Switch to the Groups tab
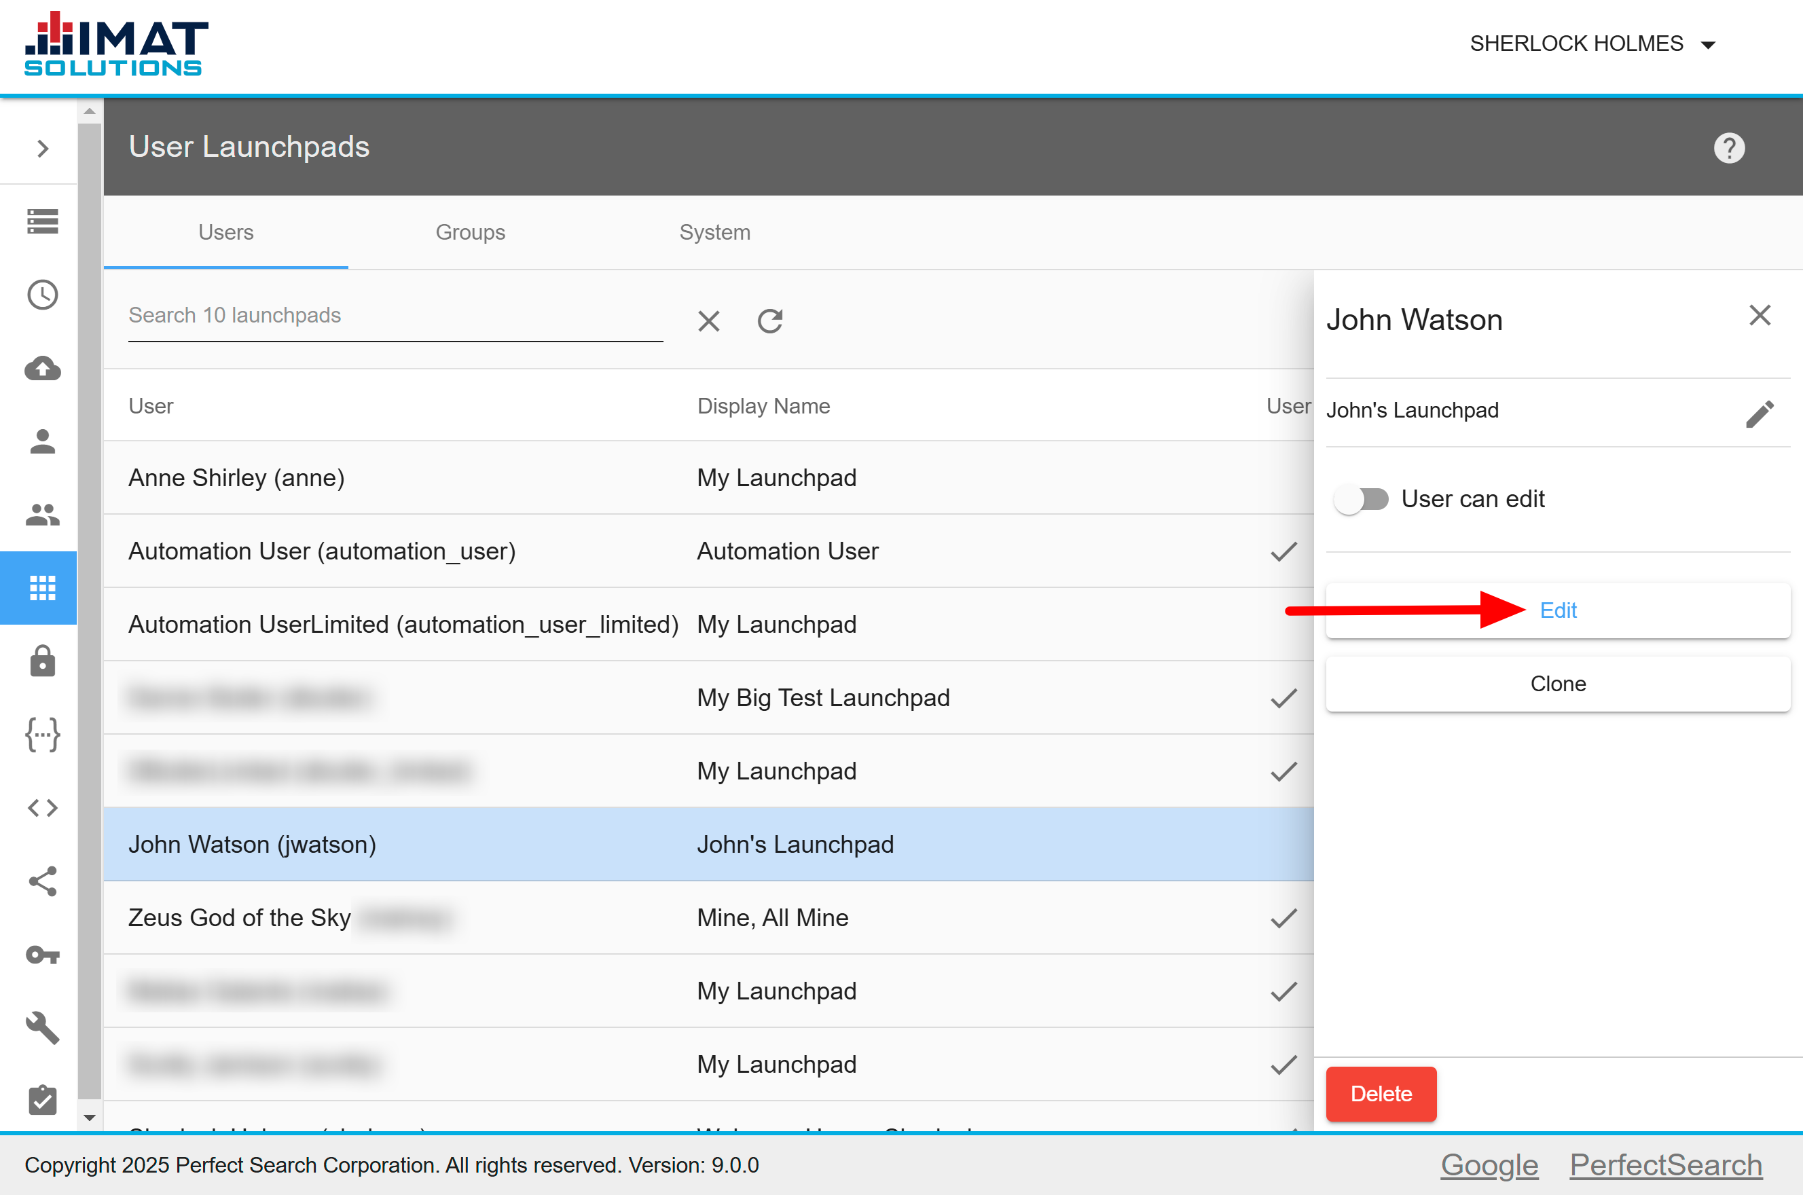 point(470,232)
